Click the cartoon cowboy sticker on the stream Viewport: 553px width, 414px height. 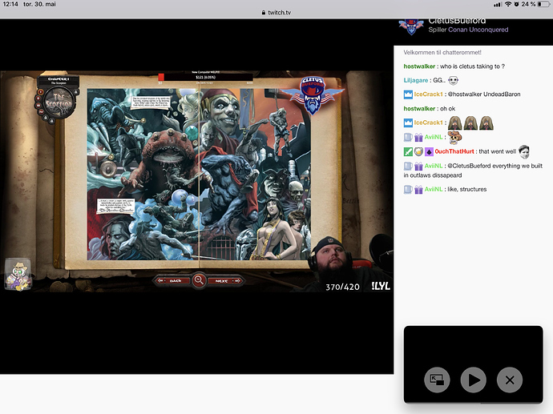pyautogui.click(x=18, y=275)
